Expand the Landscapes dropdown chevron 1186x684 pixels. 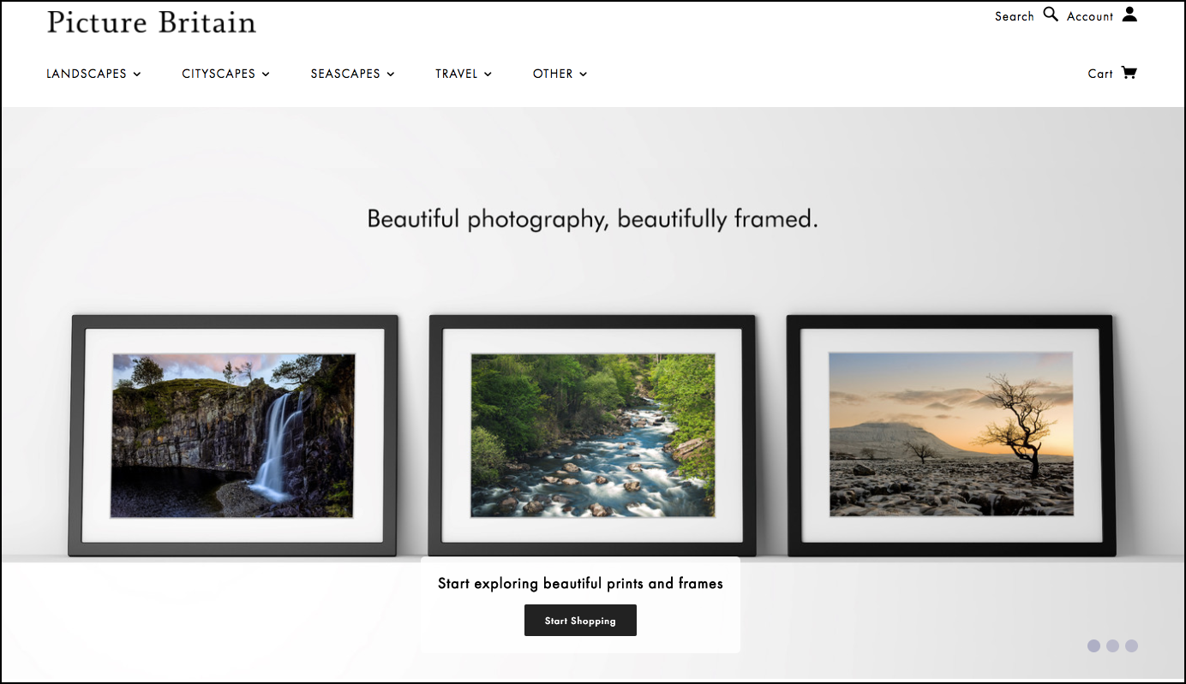click(x=137, y=74)
